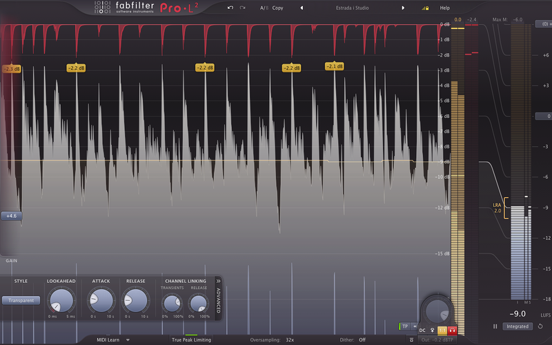552x345 pixels.
Task: Toggle the A/B state switch
Action: pos(264,8)
